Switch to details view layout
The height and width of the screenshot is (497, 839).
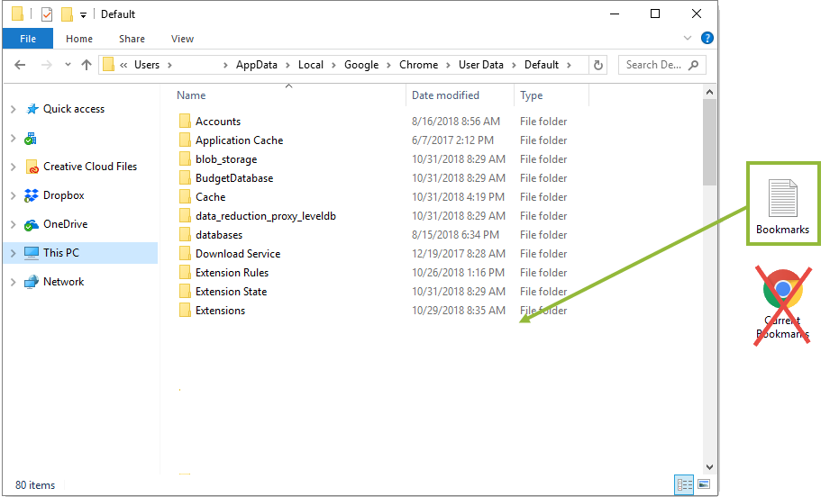click(x=684, y=484)
